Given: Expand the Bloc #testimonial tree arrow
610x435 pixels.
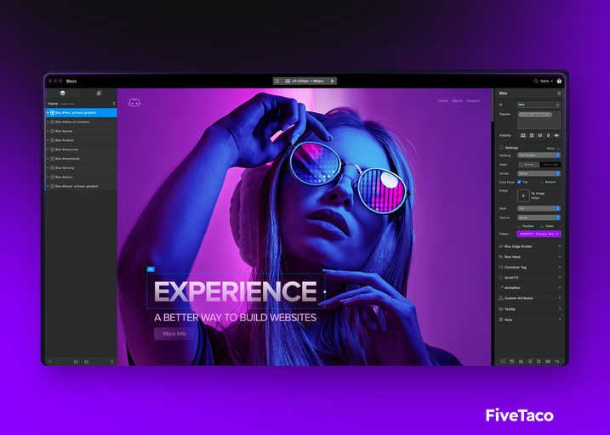Looking at the screenshot, I should [48, 159].
